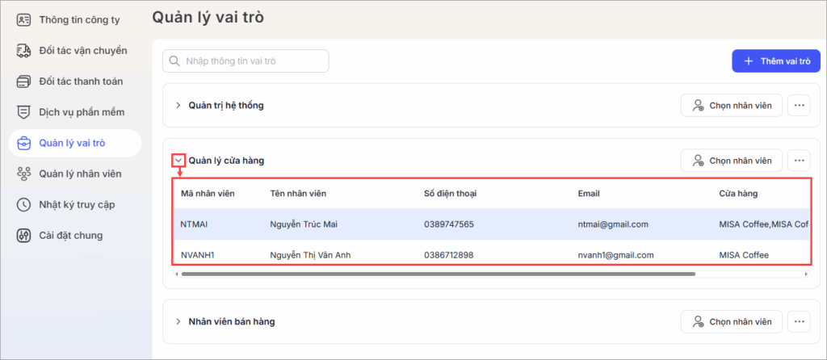Image resolution: width=827 pixels, height=360 pixels.
Task: Click the Nhật ký truy cập clock icon
Action: (x=24, y=205)
